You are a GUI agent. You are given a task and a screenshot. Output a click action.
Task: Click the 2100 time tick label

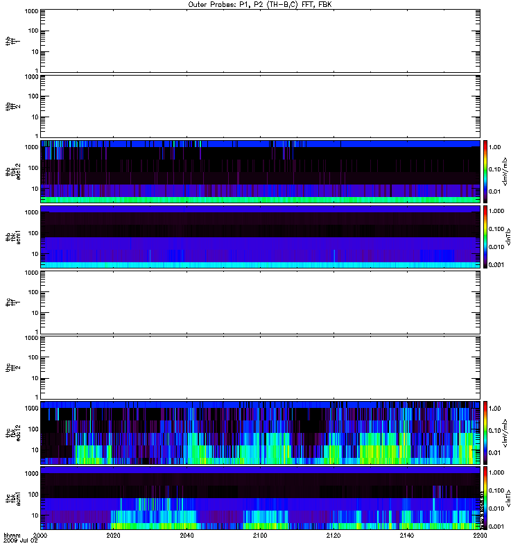(260, 535)
